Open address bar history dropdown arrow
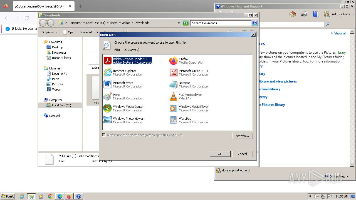The image size is (356, 200). click(179, 23)
